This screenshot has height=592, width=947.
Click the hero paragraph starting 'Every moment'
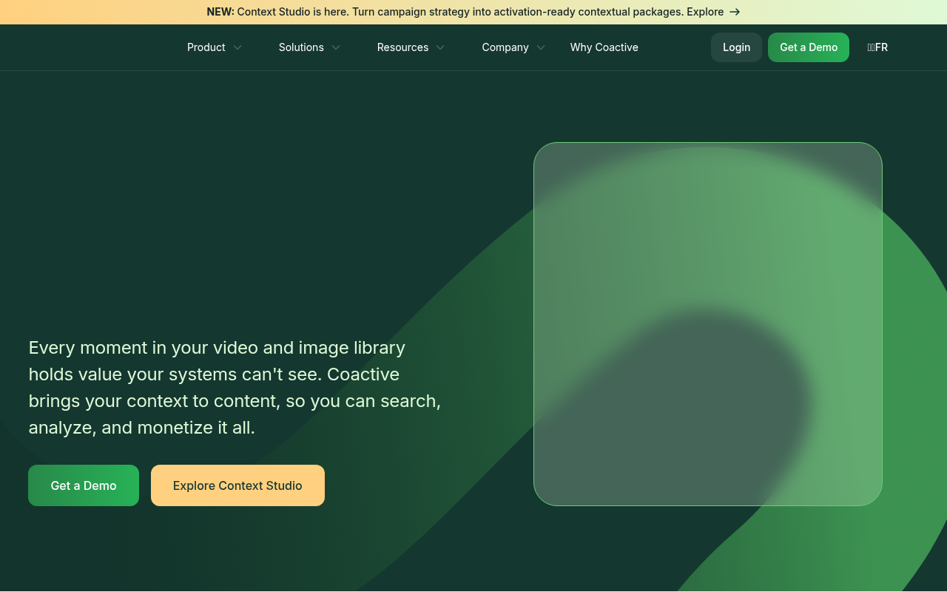coord(235,387)
